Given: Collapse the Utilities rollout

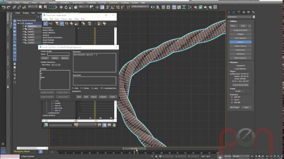Looking at the screenshot, I should pos(229,21).
